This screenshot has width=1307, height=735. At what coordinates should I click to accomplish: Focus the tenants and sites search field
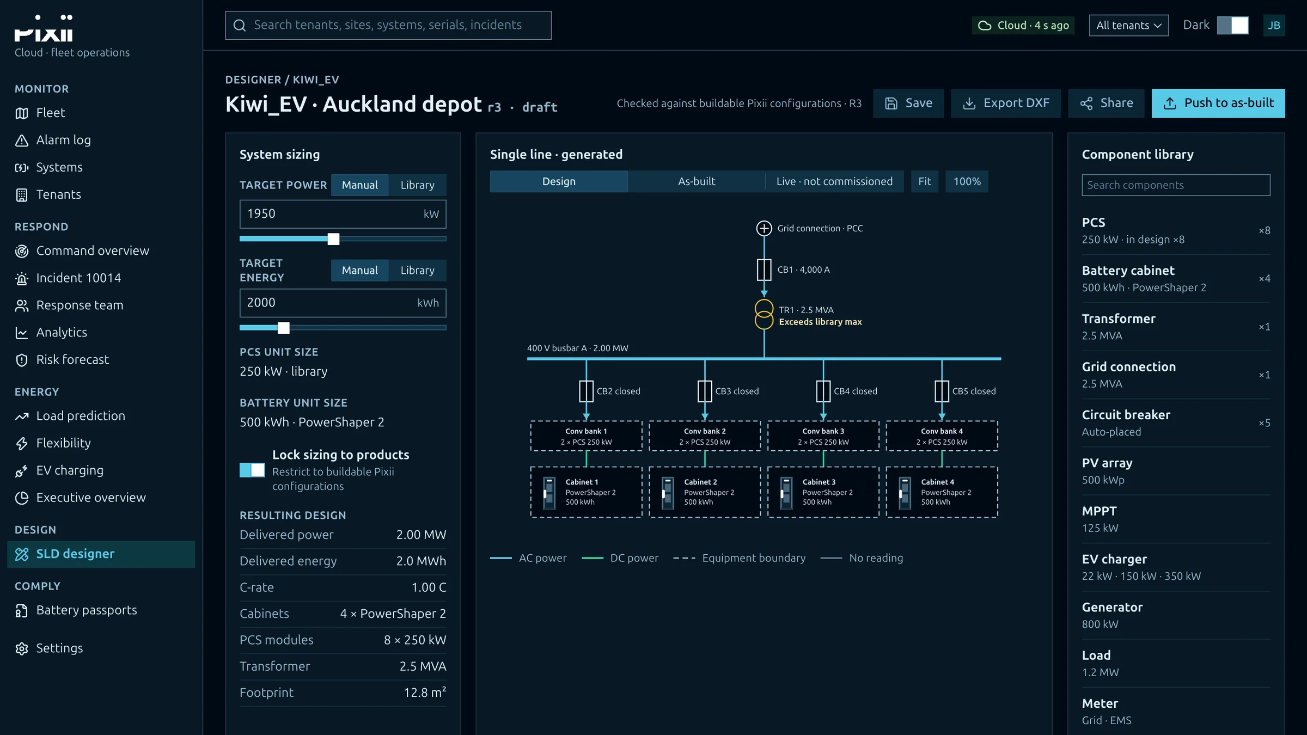point(388,25)
